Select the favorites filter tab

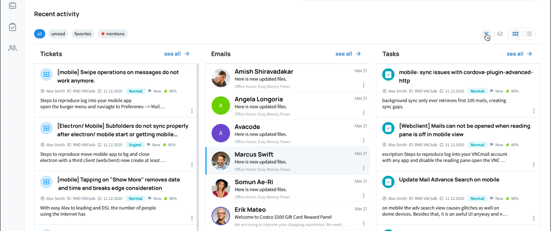(83, 34)
